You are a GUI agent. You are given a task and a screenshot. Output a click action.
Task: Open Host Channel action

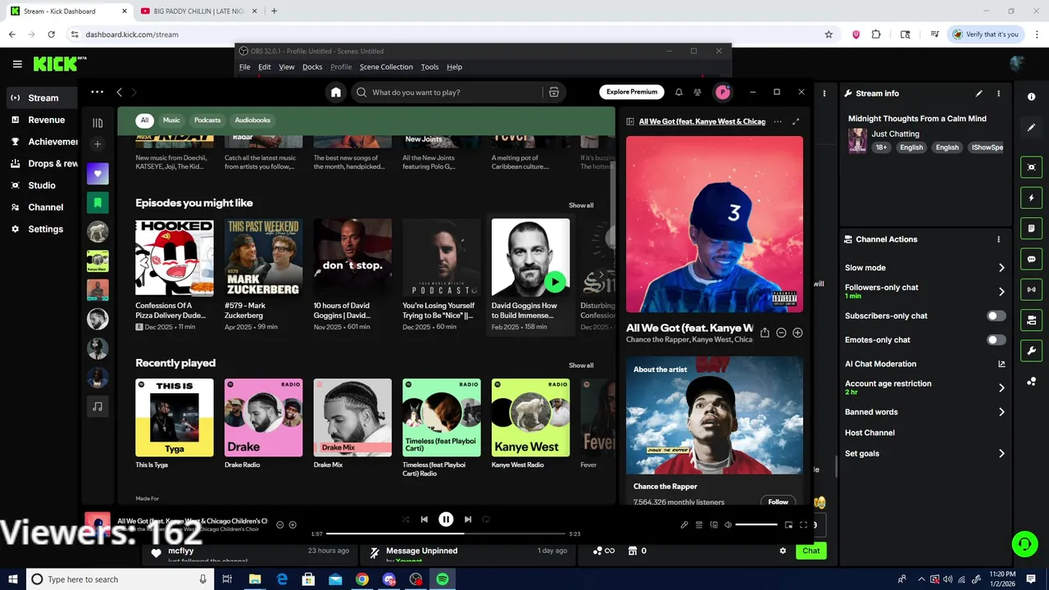click(870, 433)
